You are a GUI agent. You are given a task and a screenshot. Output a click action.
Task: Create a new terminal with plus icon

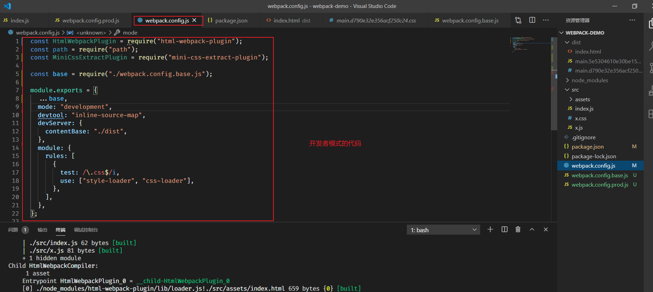point(490,229)
